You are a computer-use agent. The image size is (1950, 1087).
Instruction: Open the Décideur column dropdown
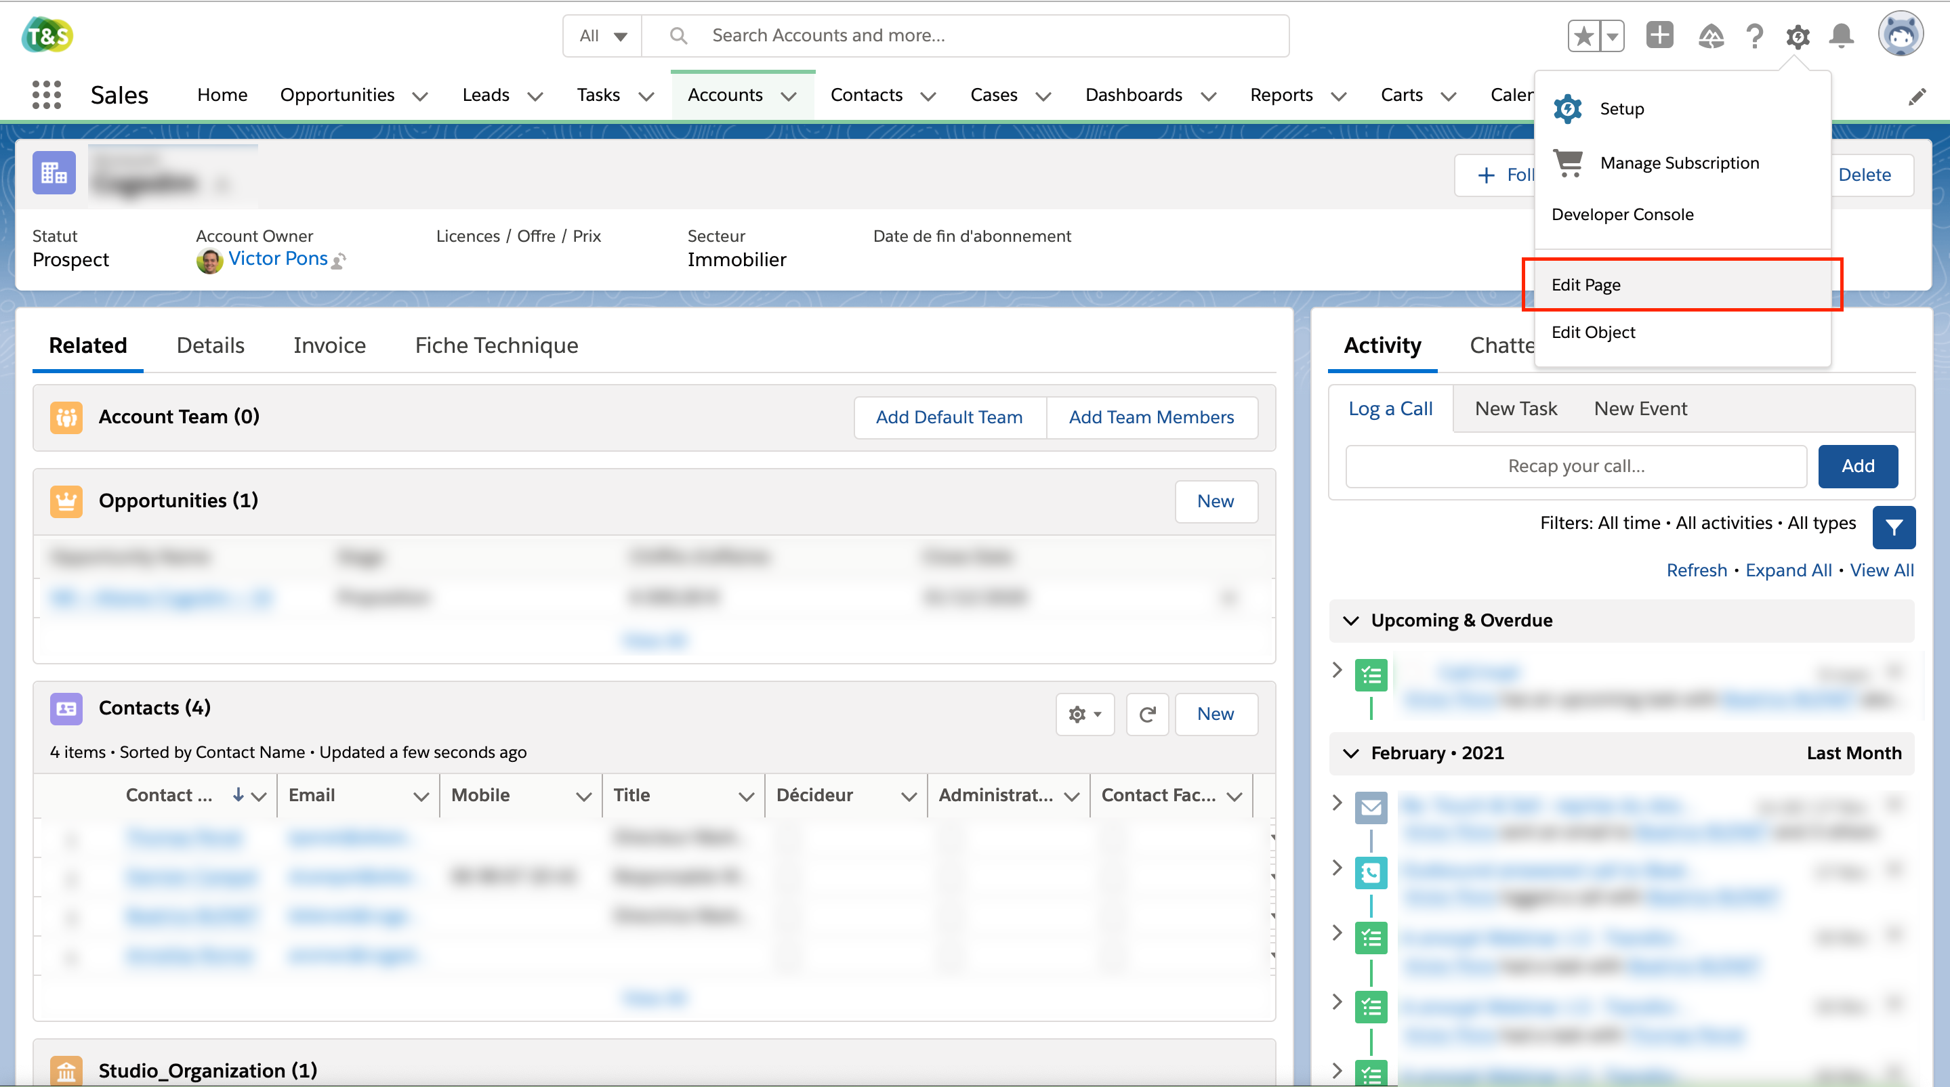(x=909, y=796)
